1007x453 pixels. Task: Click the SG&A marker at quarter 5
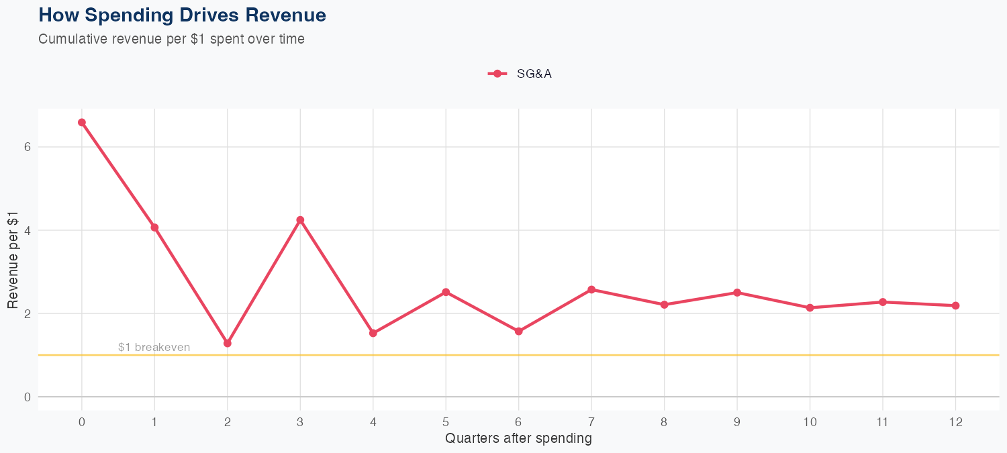pos(446,292)
